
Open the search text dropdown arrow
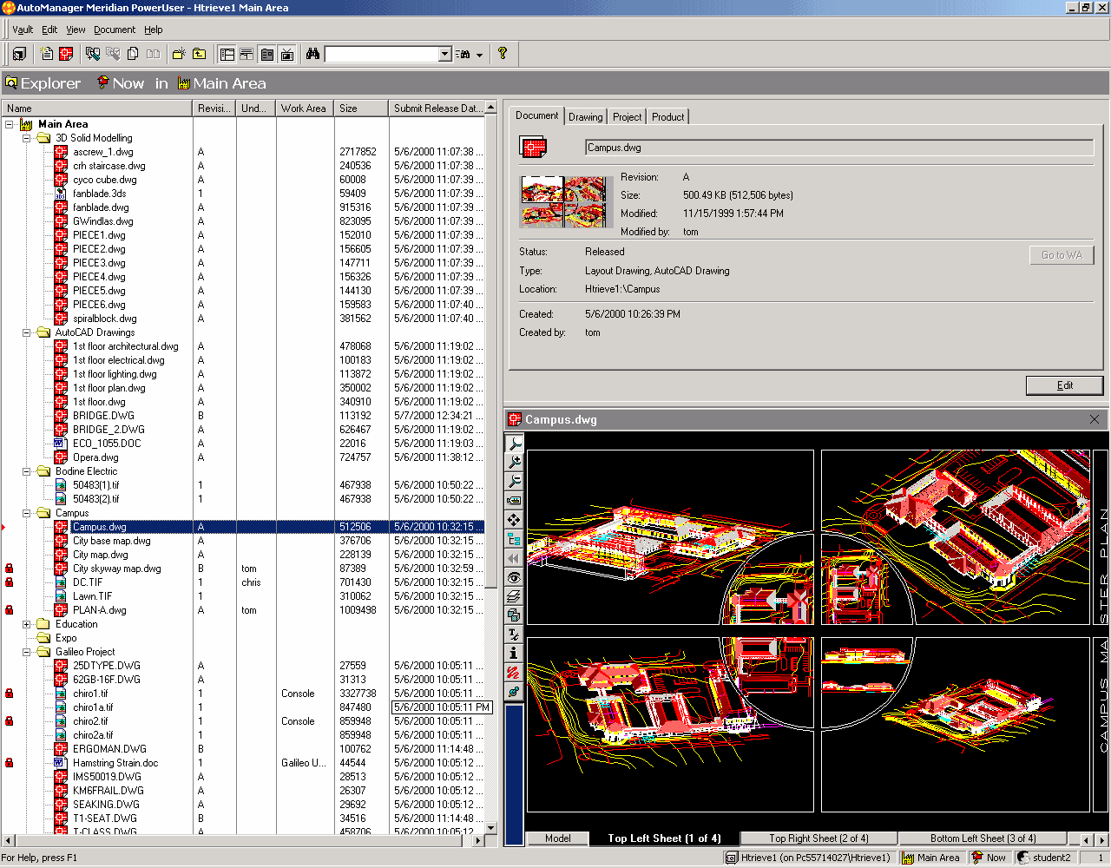point(445,54)
